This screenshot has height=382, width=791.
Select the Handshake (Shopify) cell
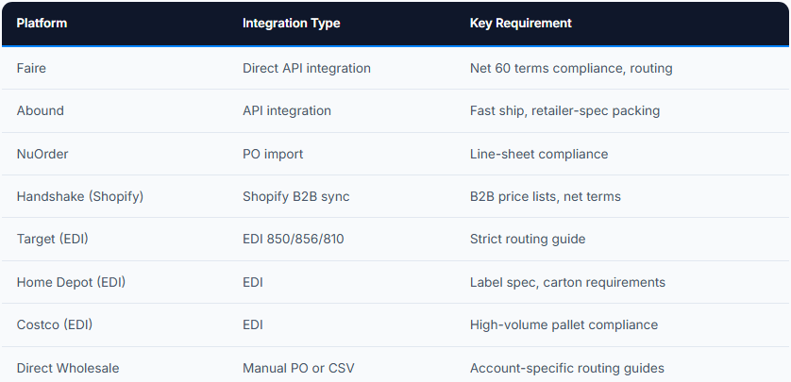pos(80,196)
